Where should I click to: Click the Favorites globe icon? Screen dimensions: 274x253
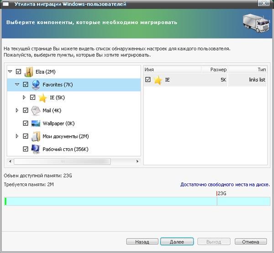click(x=36, y=85)
